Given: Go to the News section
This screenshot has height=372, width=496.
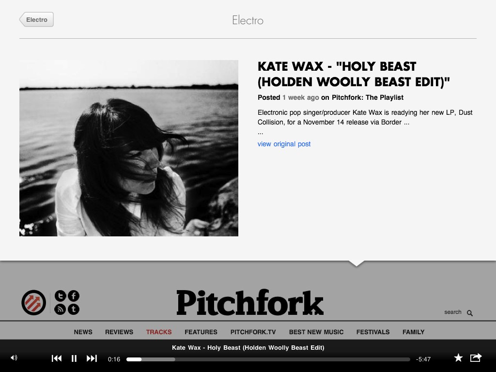Looking at the screenshot, I should (x=83, y=332).
